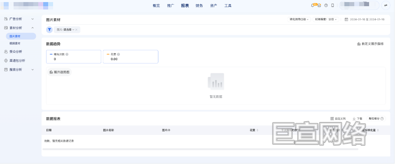
Task: Go to 推广 top menu
Action: (170, 5)
